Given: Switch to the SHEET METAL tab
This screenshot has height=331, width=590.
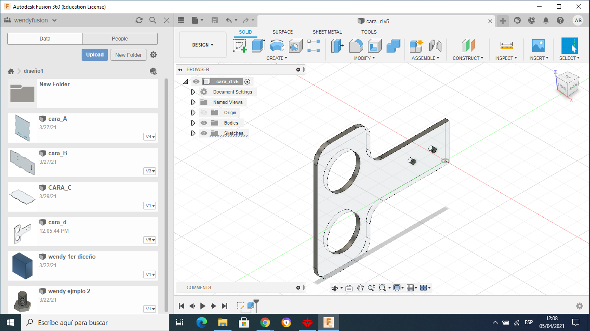Looking at the screenshot, I should pyautogui.click(x=327, y=32).
